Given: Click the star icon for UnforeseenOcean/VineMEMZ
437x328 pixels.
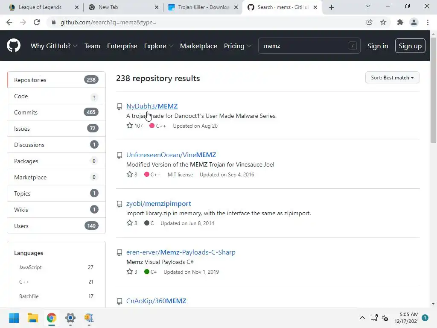Looking at the screenshot, I should pos(130,174).
